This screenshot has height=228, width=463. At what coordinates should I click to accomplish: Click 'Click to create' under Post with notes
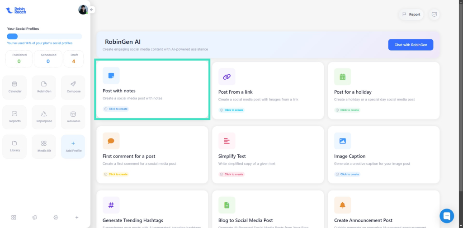(116, 109)
